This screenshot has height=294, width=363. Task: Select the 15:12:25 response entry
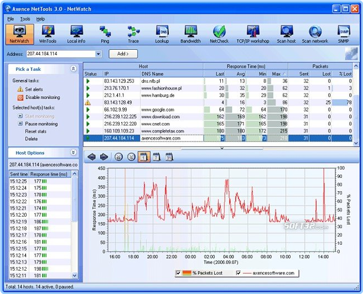(x=40, y=181)
